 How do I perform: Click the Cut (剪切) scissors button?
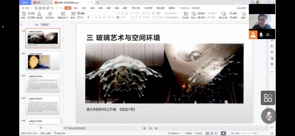pos(31,13)
